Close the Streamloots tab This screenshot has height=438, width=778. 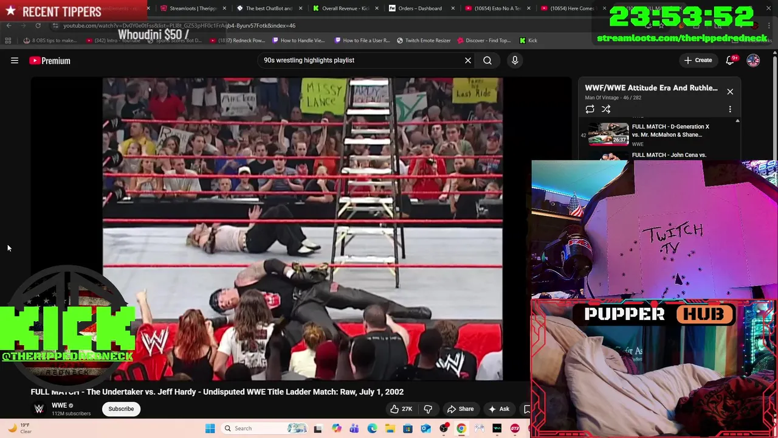[225, 9]
